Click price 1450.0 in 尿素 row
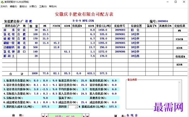The height and width of the screenshot is (117, 189). coord(103,30)
